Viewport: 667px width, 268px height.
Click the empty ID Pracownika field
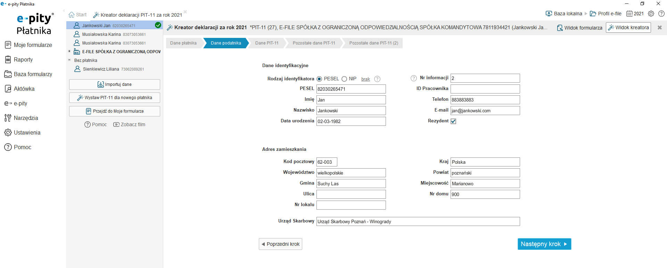(485, 89)
